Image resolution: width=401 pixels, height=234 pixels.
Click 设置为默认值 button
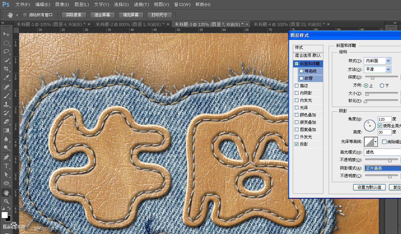(369, 187)
